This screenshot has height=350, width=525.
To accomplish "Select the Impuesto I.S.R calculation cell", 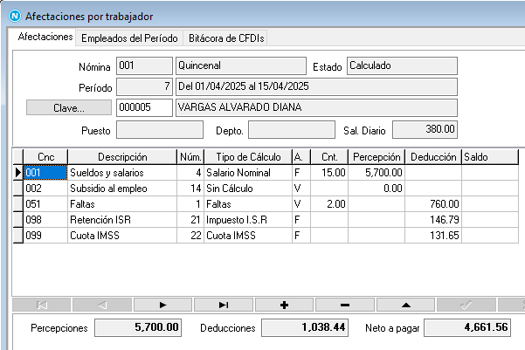I will (248, 220).
